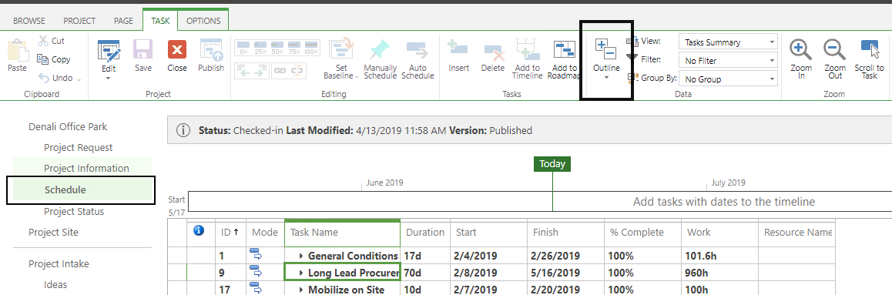Screen dimensions: 892x295
Task: Click the Duration column header
Action: pos(425,233)
